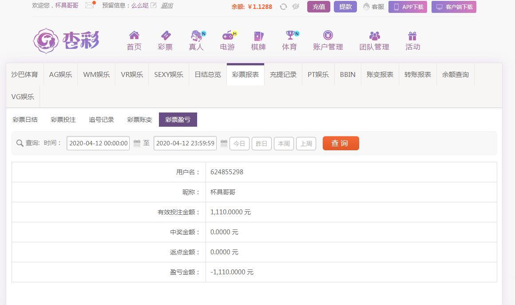Switch to the PT娱乐 tab
515x305 pixels.
click(318, 75)
